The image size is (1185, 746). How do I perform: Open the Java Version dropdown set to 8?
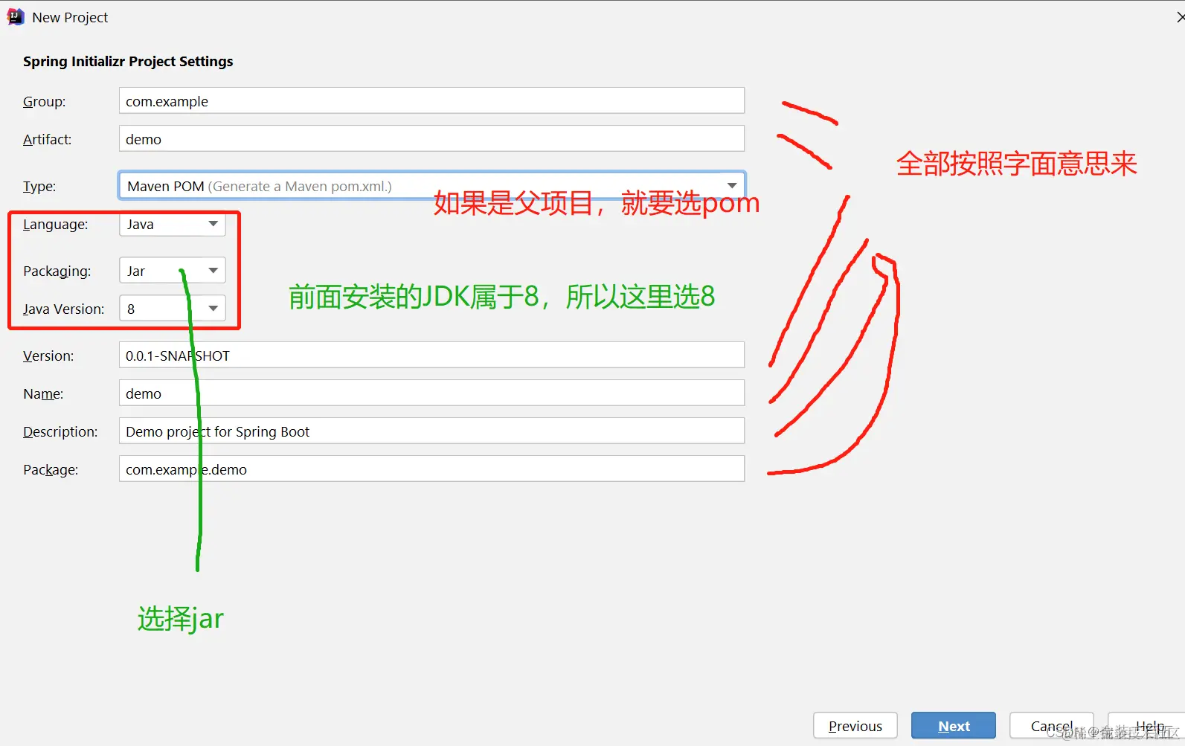pyautogui.click(x=172, y=309)
